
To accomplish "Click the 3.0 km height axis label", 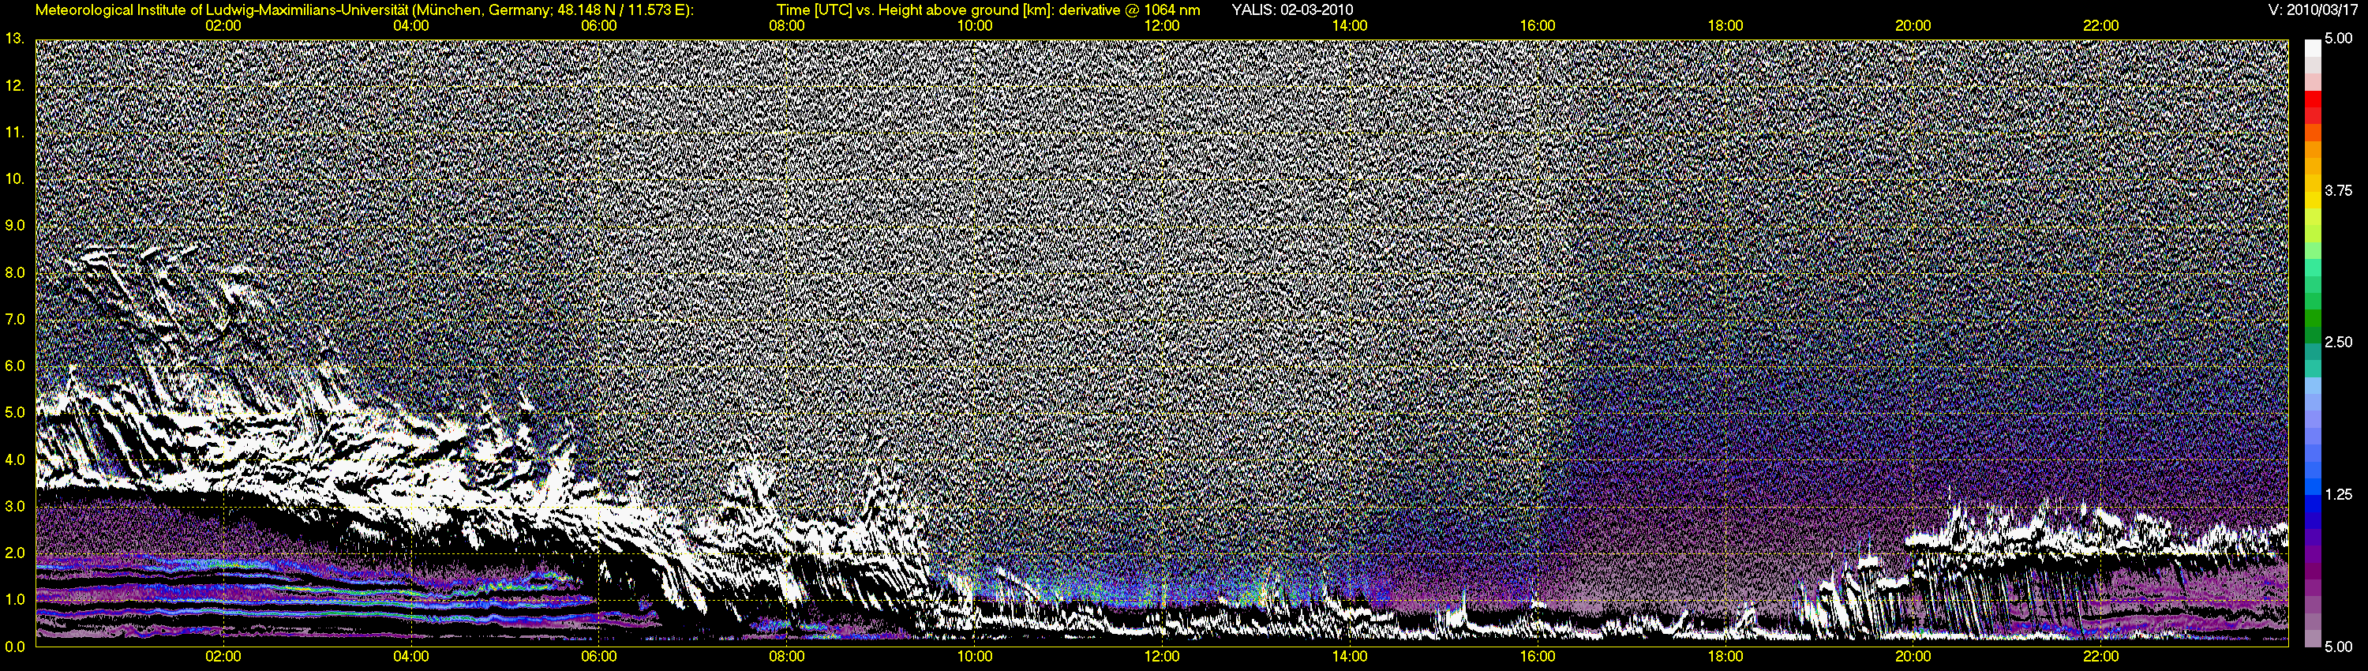I will (x=15, y=507).
